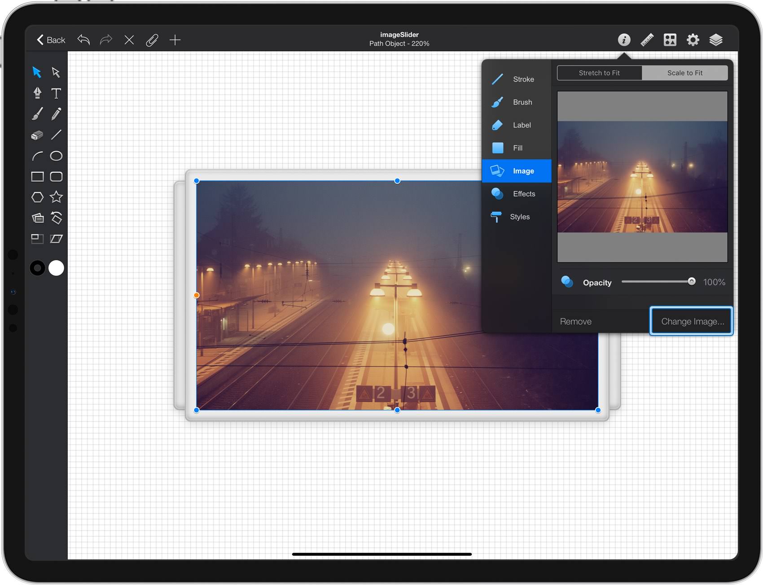The image size is (763, 585).
Task: Toggle the info inspector popover
Action: [624, 40]
